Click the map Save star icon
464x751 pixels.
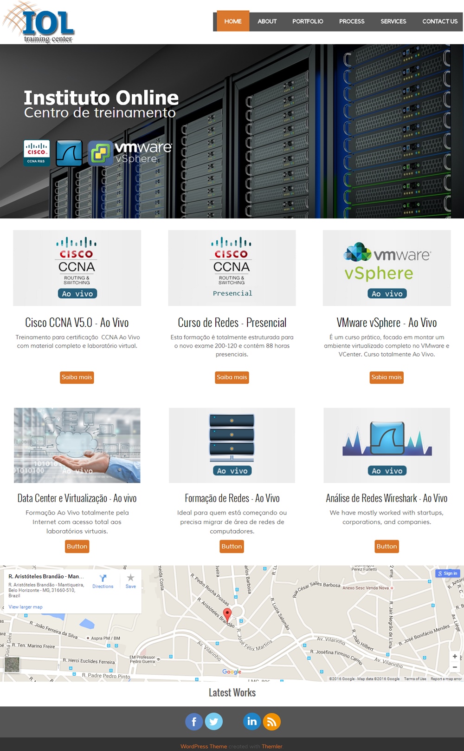(131, 578)
